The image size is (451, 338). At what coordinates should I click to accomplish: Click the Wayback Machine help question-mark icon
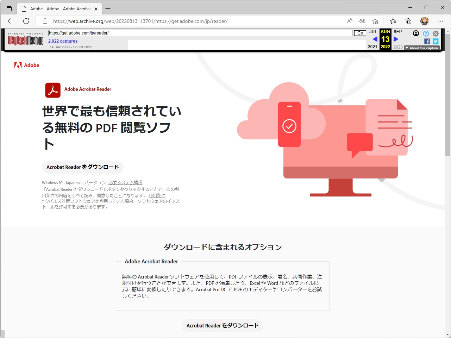pyautogui.click(x=426, y=33)
